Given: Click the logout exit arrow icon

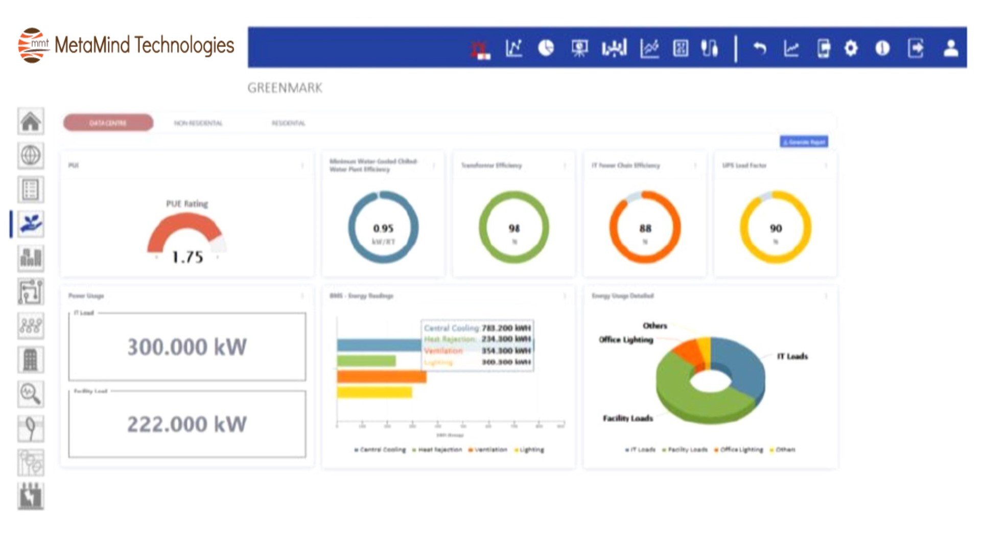Looking at the screenshot, I should pos(916,48).
